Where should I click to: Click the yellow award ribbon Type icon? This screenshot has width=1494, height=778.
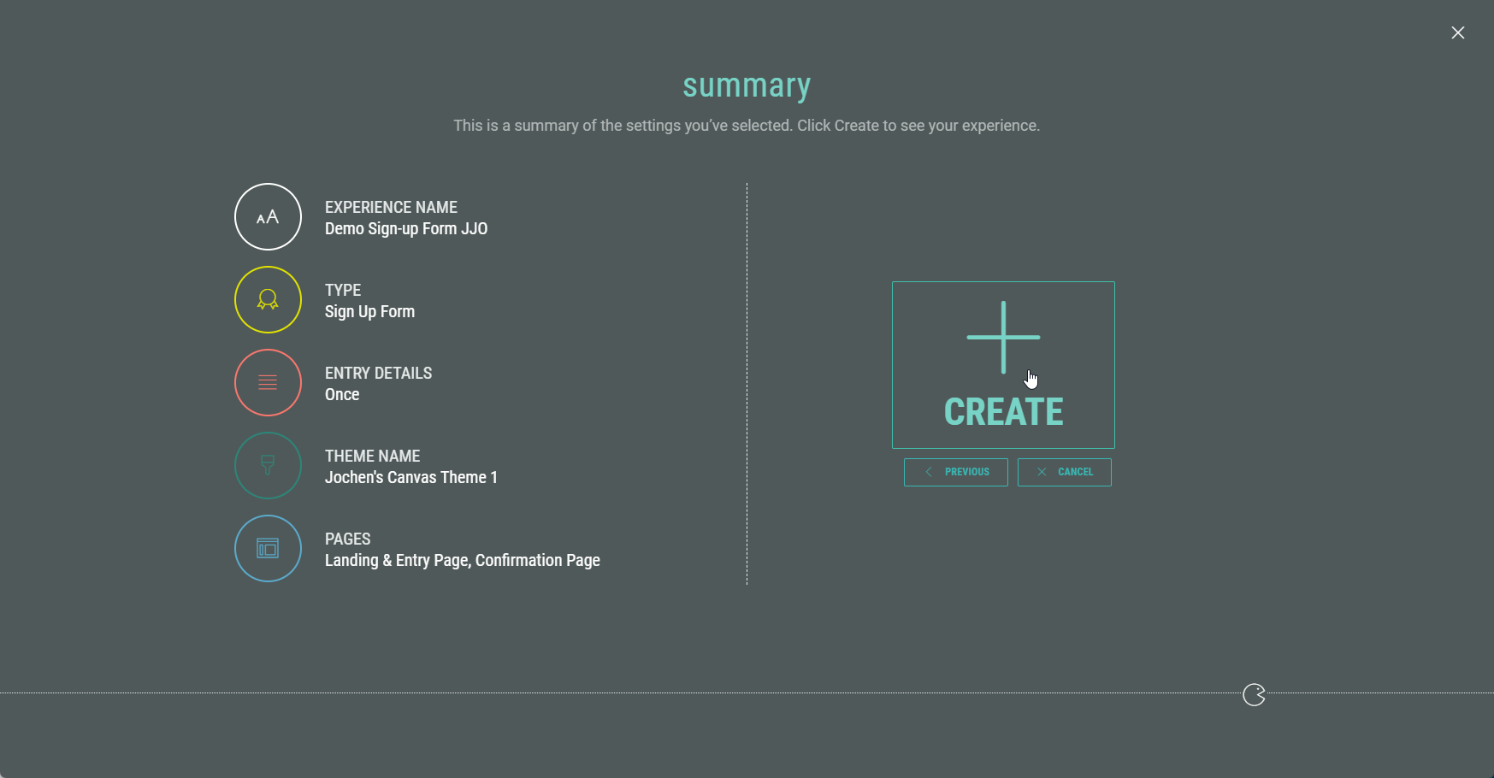click(268, 300)
